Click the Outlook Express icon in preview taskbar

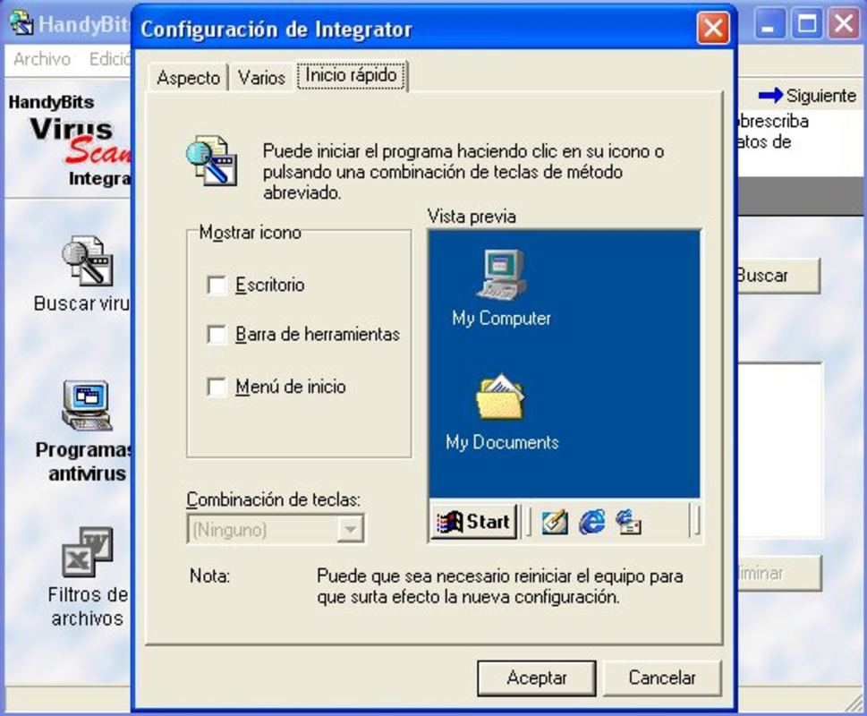pos(628,522)
